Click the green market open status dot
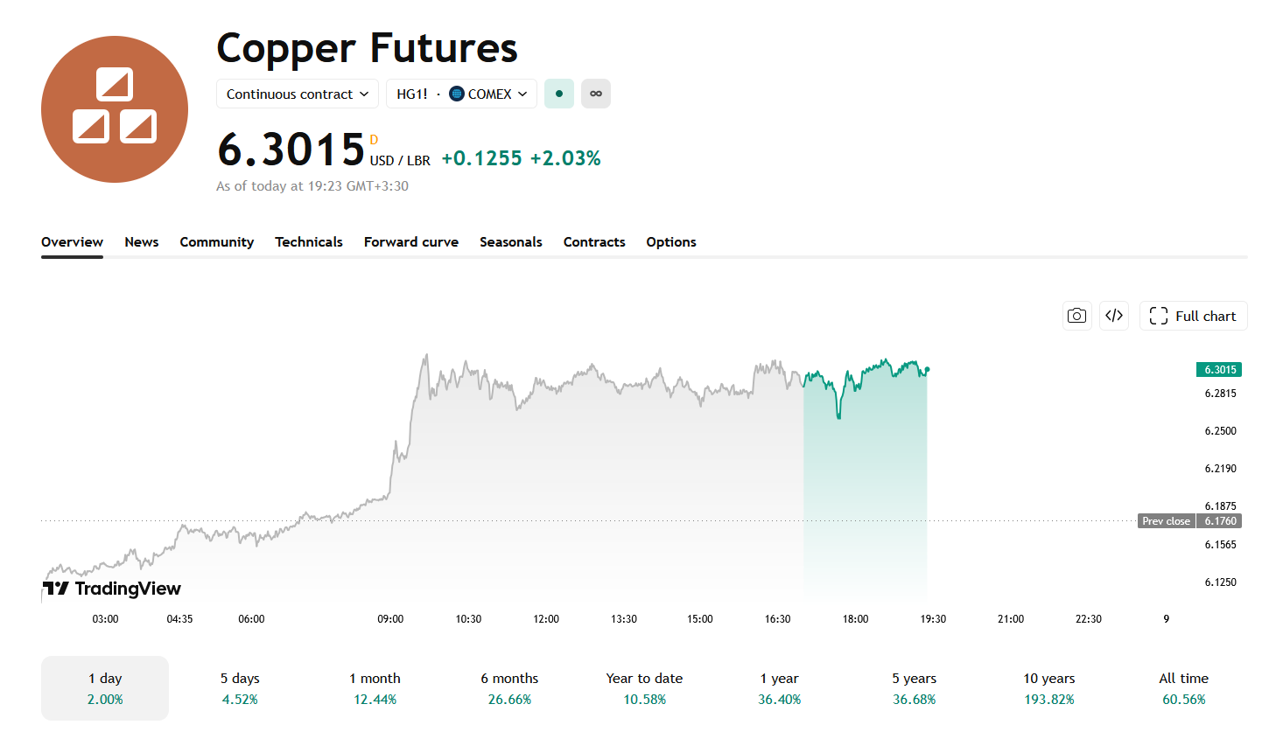The image size is (1262, 732). coord(559,94)
